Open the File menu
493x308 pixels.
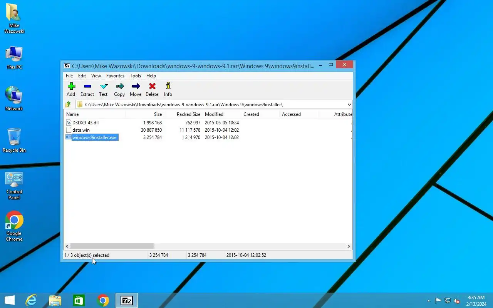coord(69,76)
